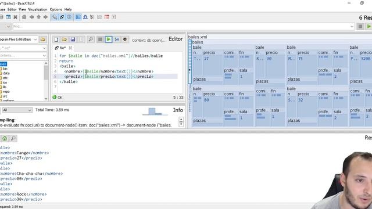Screen dimensions: 372x209
Task: Toggle the Info view button
Action: click(x=69, y=17)
